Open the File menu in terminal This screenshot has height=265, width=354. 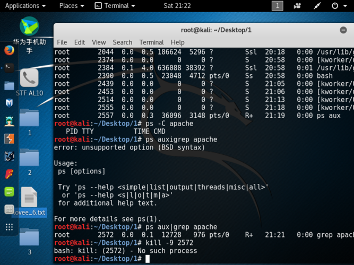click(x=62, y=42)
